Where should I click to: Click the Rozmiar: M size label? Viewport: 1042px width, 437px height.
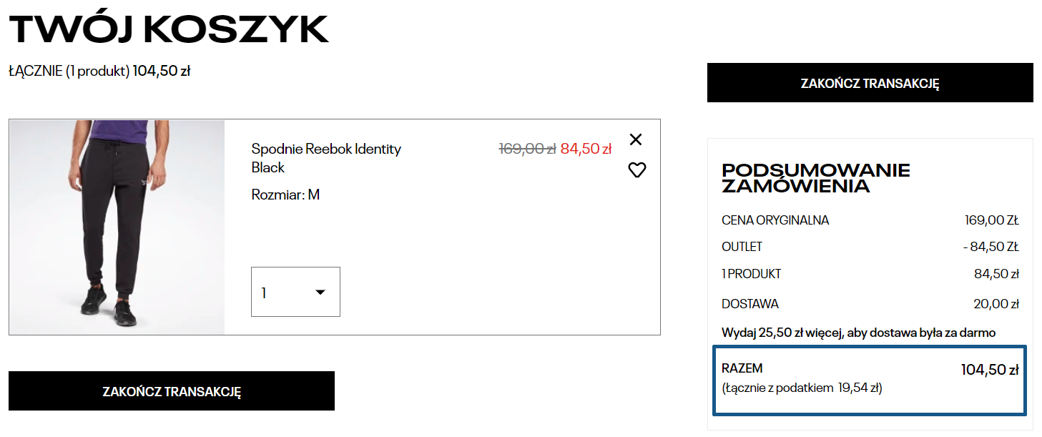(x=285, y=195)
